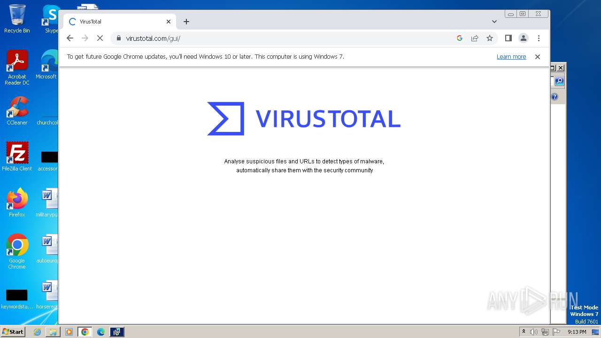Open the network tray icon
Screen dimensions: 601x338
tap(545, 332)
